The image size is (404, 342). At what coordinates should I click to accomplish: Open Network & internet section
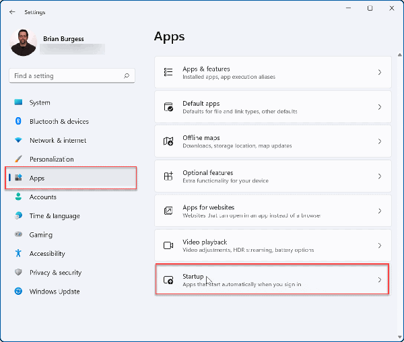[58, 140]
